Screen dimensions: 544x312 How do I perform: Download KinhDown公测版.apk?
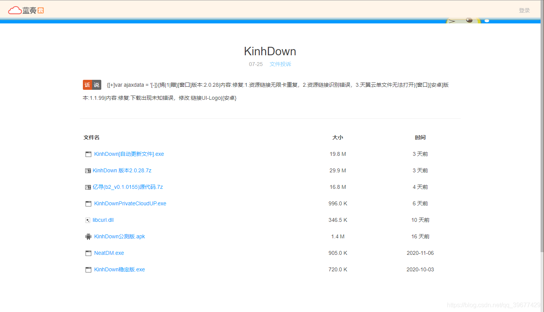click(120, 236)
